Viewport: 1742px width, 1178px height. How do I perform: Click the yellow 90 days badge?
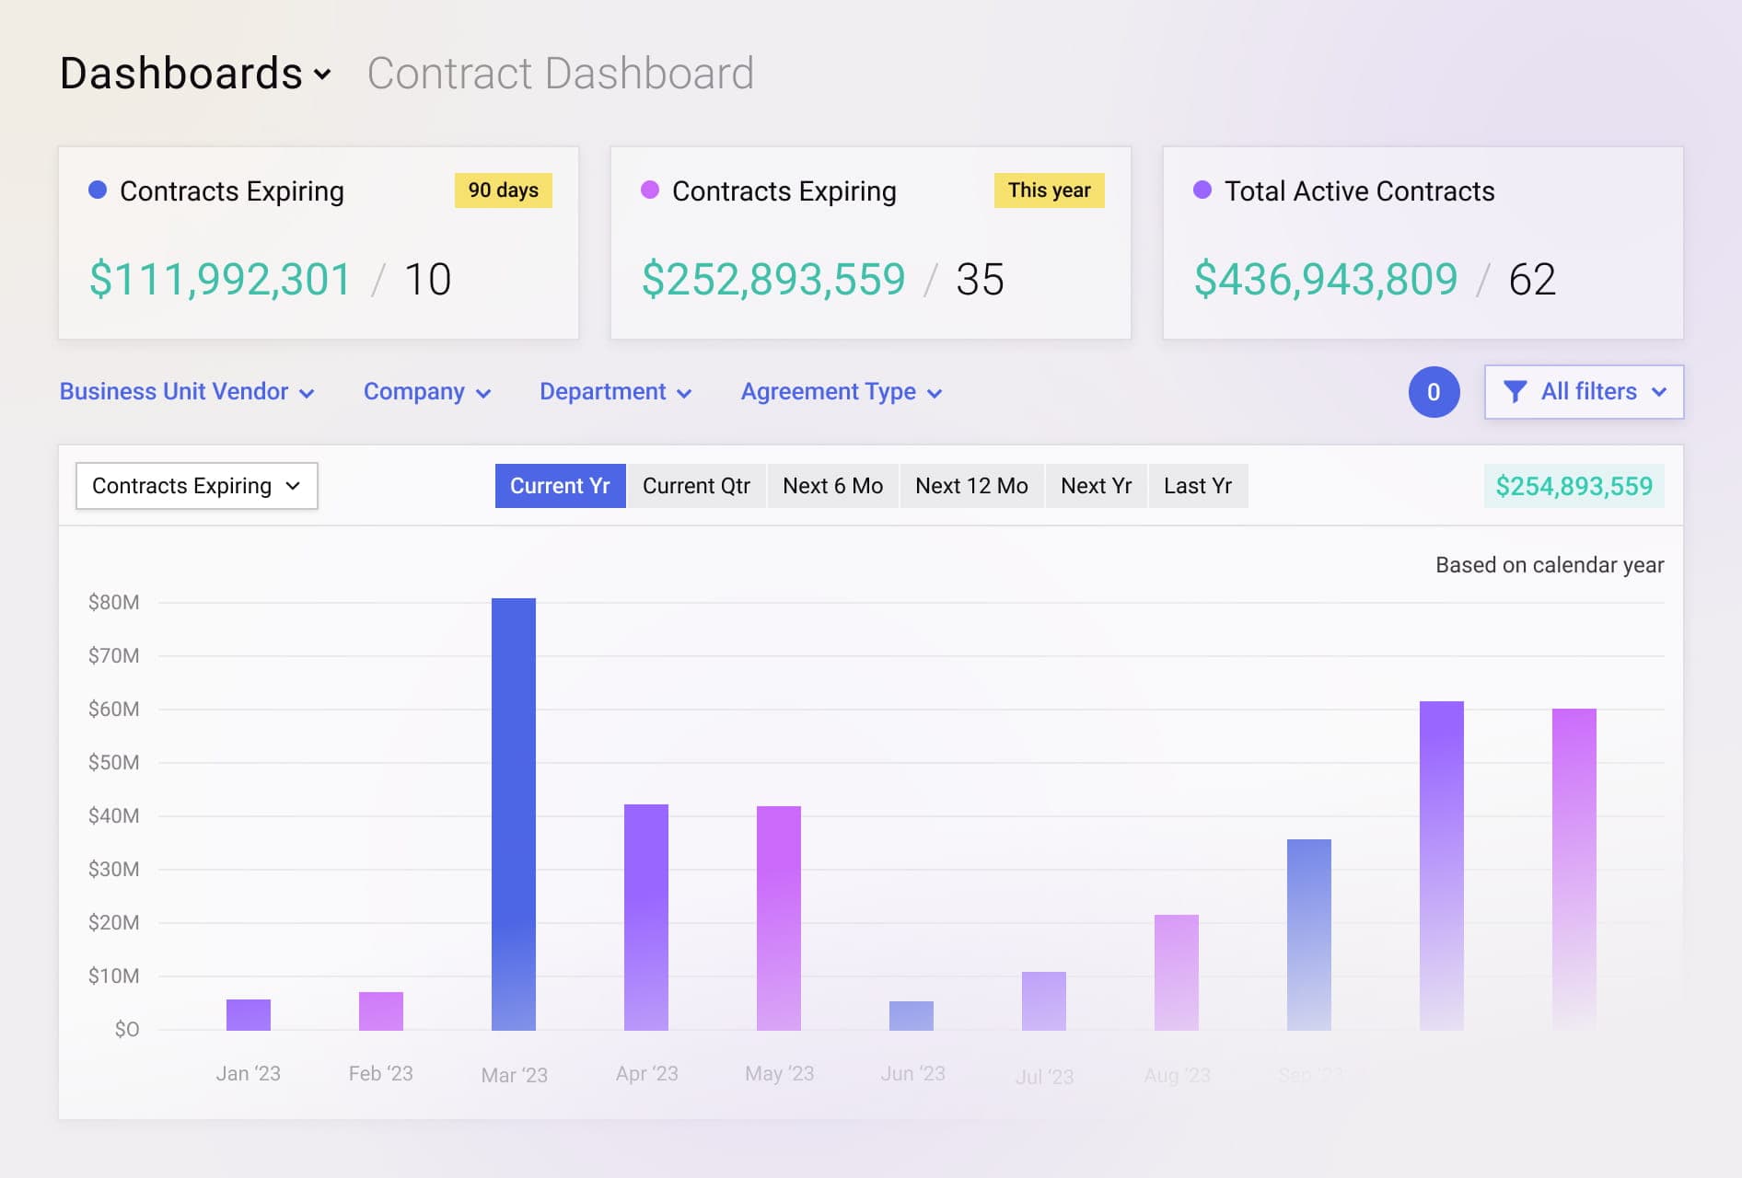pyautogui.click(x=503, y=191)
